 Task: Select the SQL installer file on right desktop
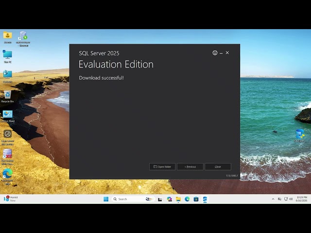pyautogui.click(x=300, y=135)
